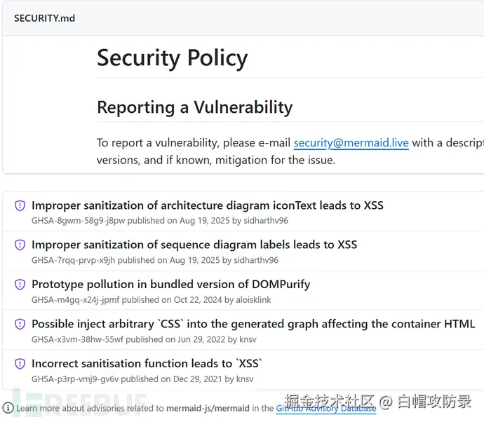Screen dimensions: 484x422
Task: Click shield icon next to Prototype pollution advisory
Action: tap(20, 285)
